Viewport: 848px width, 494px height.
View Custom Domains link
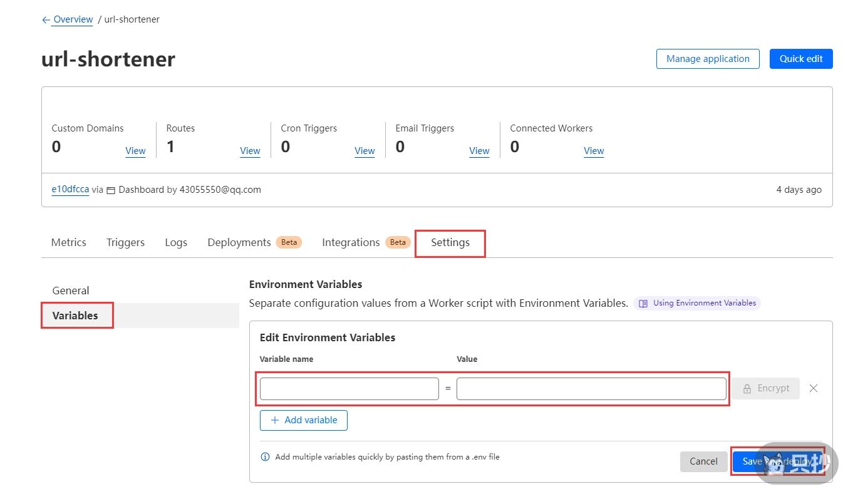click(x=135, y=151)
